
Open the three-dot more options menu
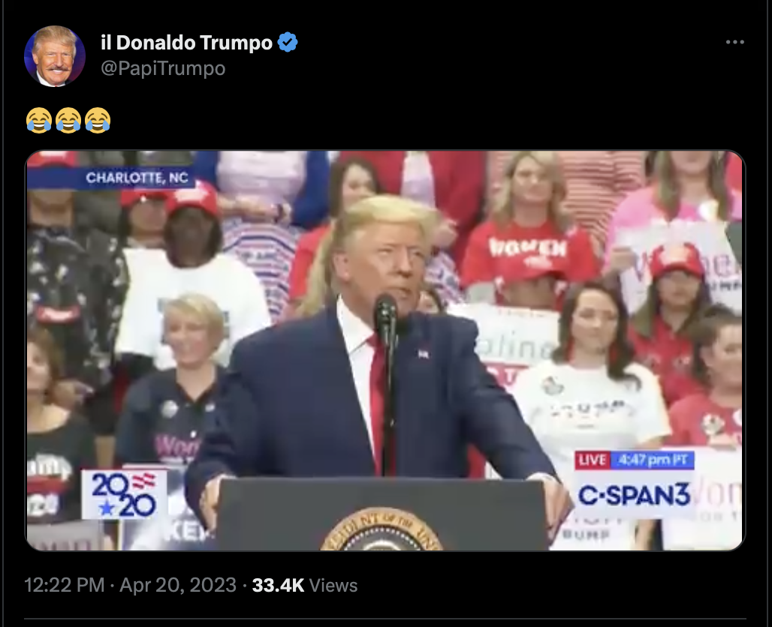point(734,42)
